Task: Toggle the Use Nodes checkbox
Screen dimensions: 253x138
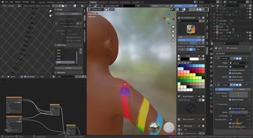Action: [x=25, y=77]
